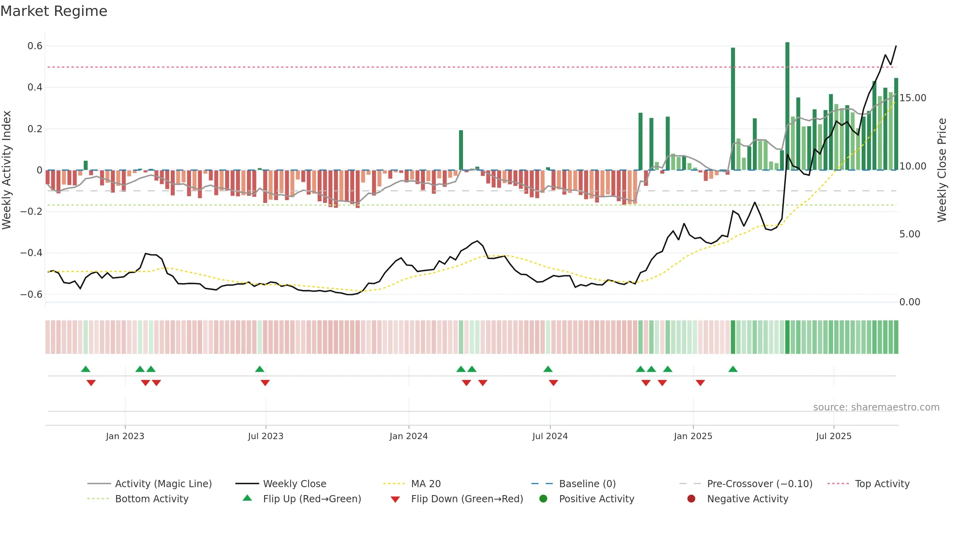Image resolution: width=953 pixels, height=536 pixels.
Task: Click the −0.2 activity index tick label
Action: point(31,211)
